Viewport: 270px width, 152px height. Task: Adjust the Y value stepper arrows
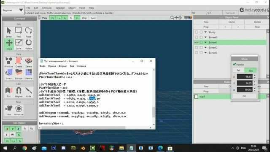coord(254,83)
